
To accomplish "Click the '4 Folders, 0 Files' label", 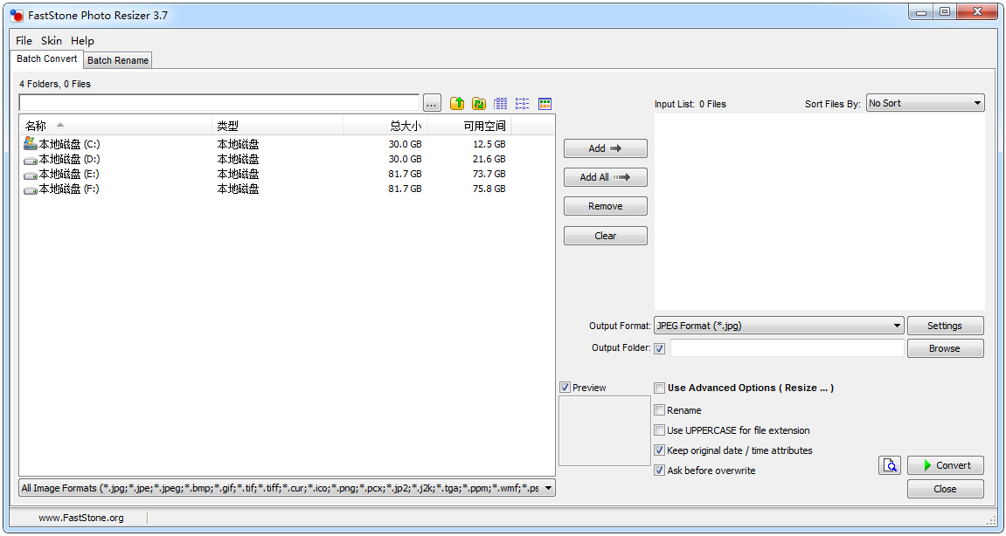I will point(55,84).
